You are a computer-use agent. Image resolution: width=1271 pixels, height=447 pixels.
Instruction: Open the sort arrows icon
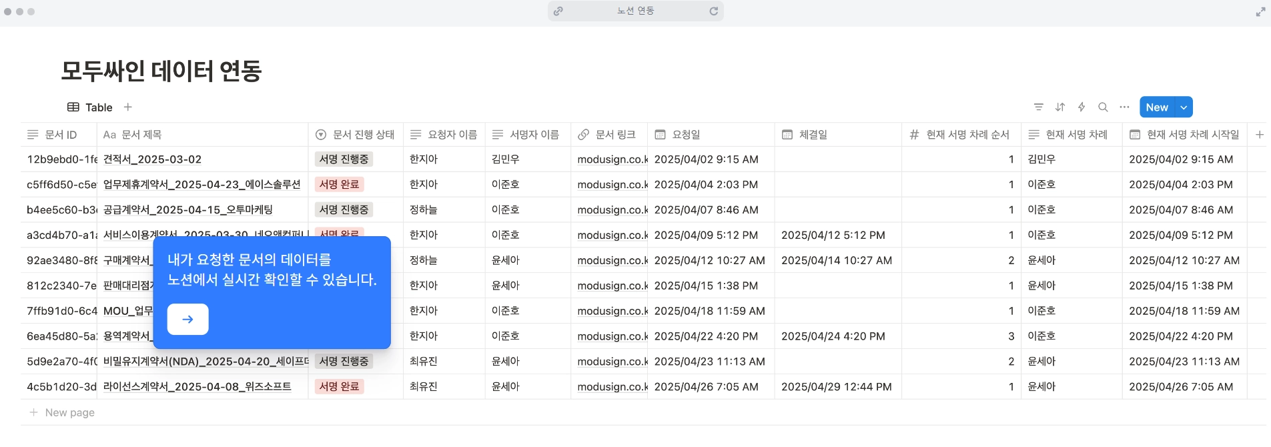1060,107
